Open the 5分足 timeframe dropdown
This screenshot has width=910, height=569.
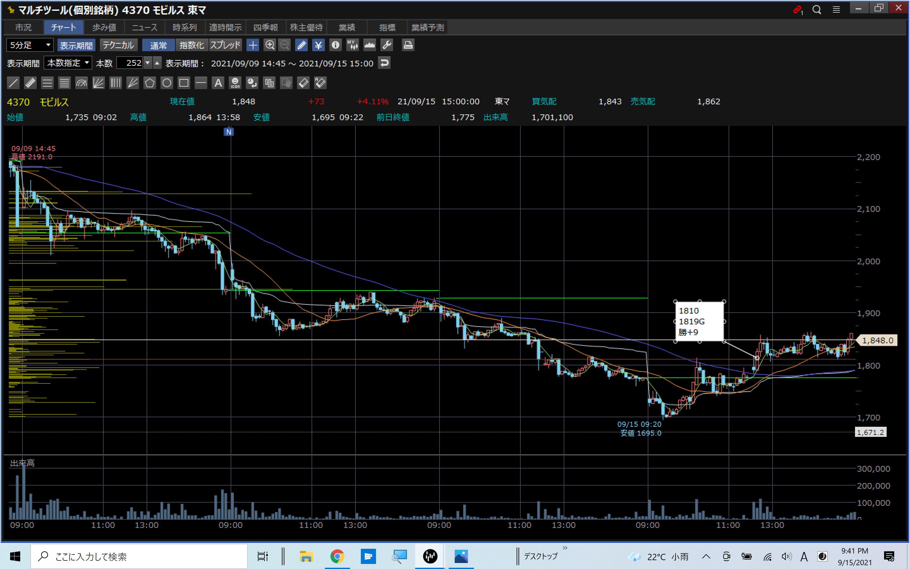tap(30, 45)
